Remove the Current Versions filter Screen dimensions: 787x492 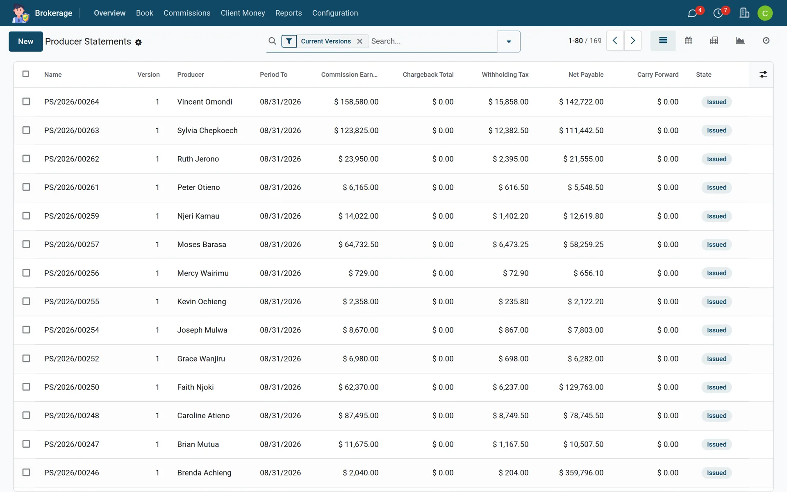[x=359, y=41]
